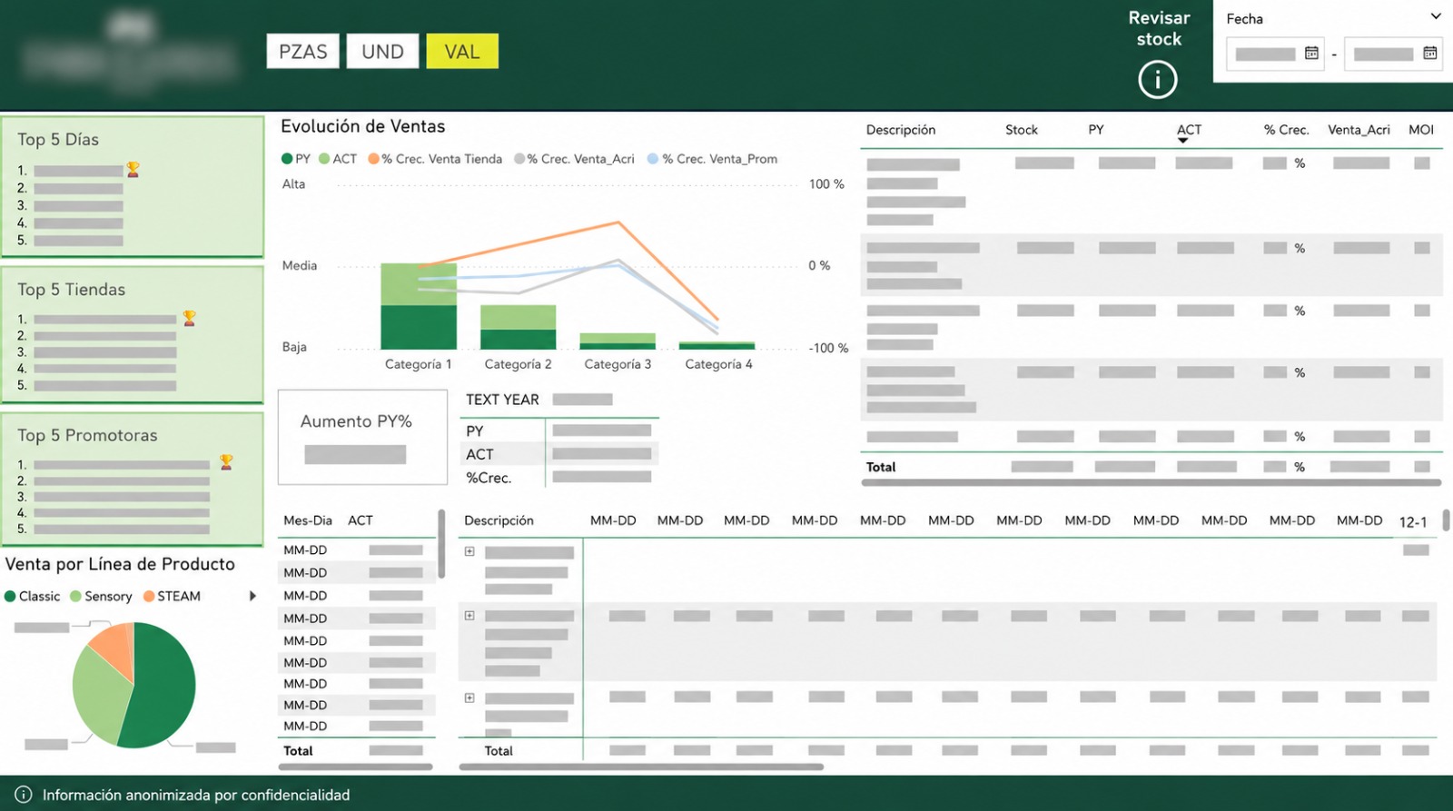Sort by Stock column header
1453x811 pixels.
point(1021,130)
